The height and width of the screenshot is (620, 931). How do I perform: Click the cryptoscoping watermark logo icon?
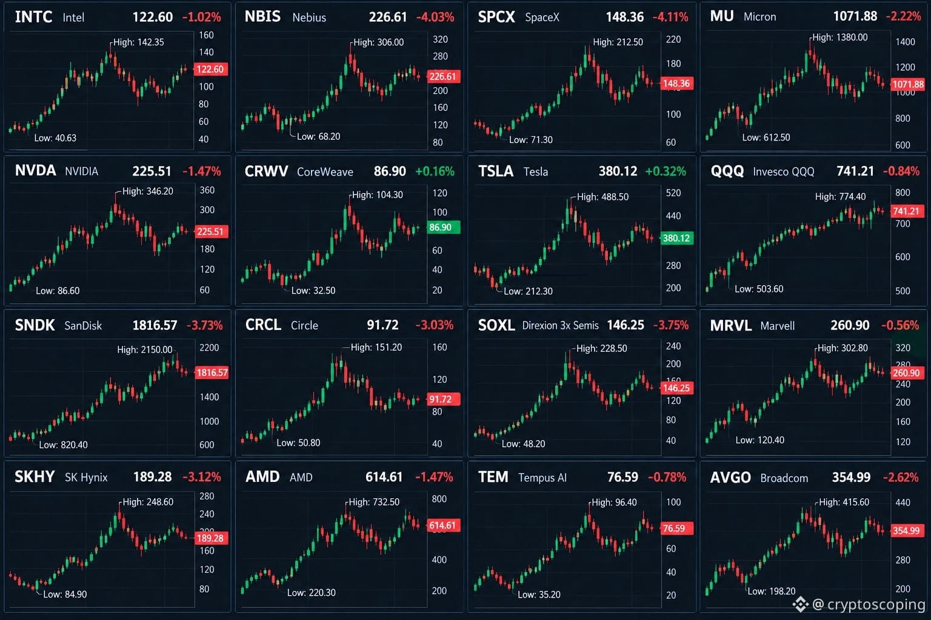pos(800,604)
